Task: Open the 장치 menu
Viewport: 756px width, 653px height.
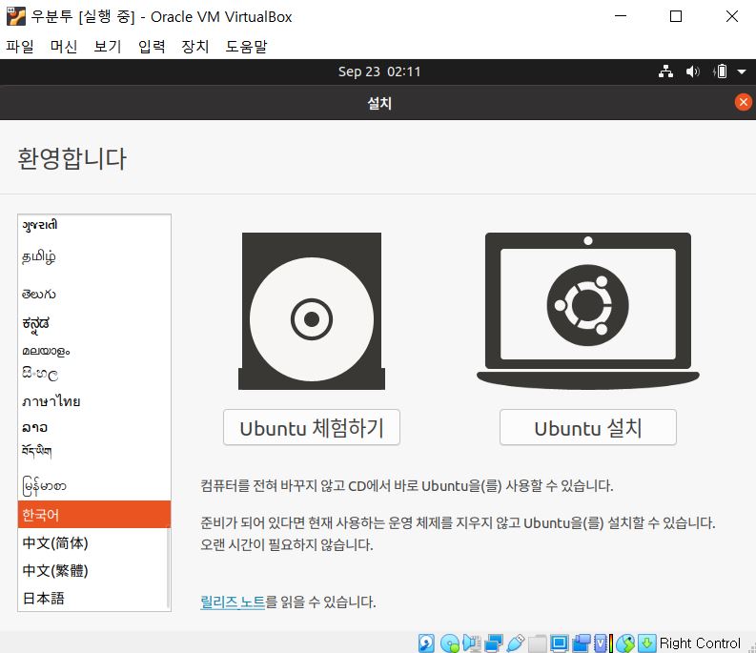Action: tap(194, 47)
